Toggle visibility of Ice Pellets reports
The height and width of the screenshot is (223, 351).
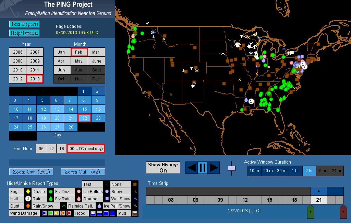tap(93, 192)
